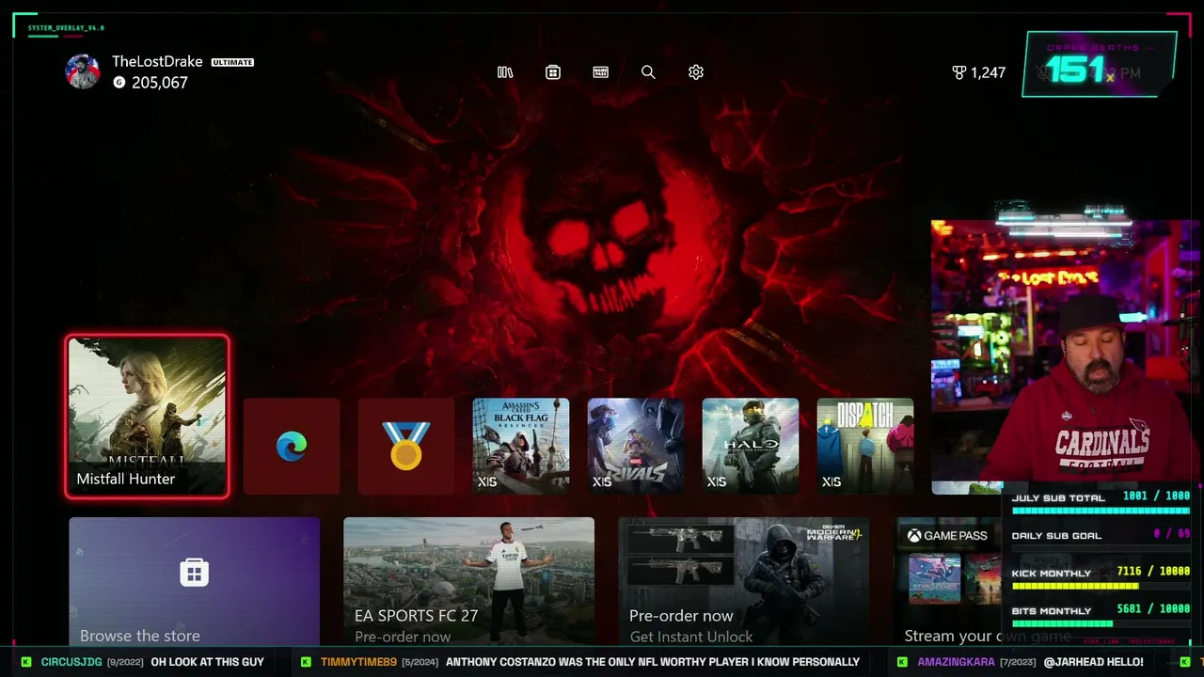1204x677 pixels.
Task: Click the DAILY SUB GOAL label
Action: pos(1055,536)
